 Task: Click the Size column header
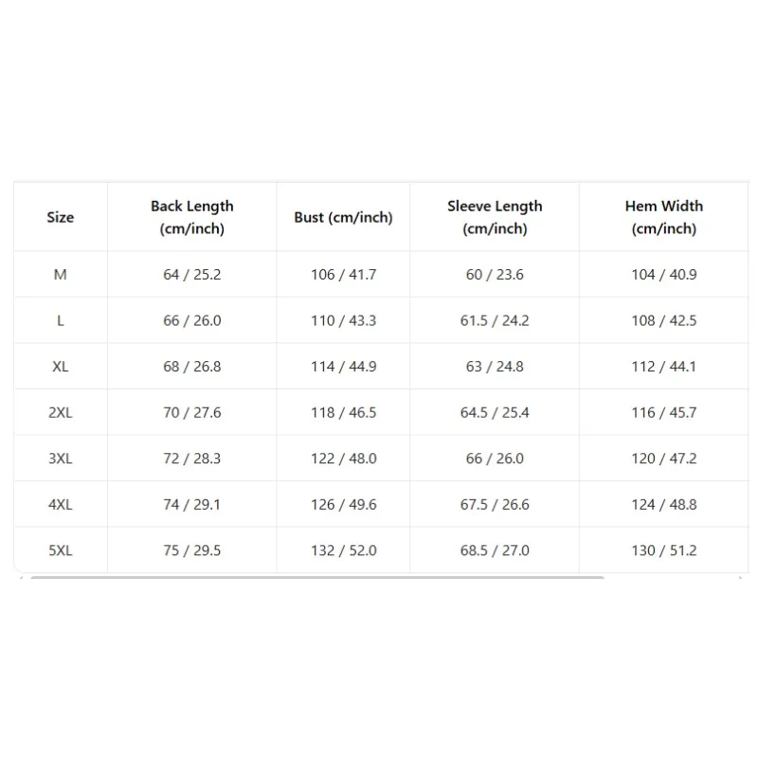pos(60,217)
